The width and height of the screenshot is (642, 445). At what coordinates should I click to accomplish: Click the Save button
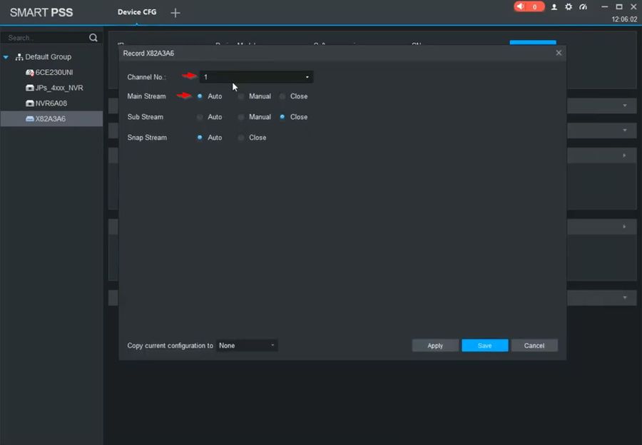pos(484,346)
